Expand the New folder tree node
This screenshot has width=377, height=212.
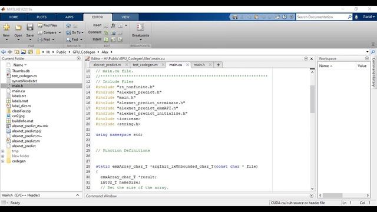coord(2,156)
